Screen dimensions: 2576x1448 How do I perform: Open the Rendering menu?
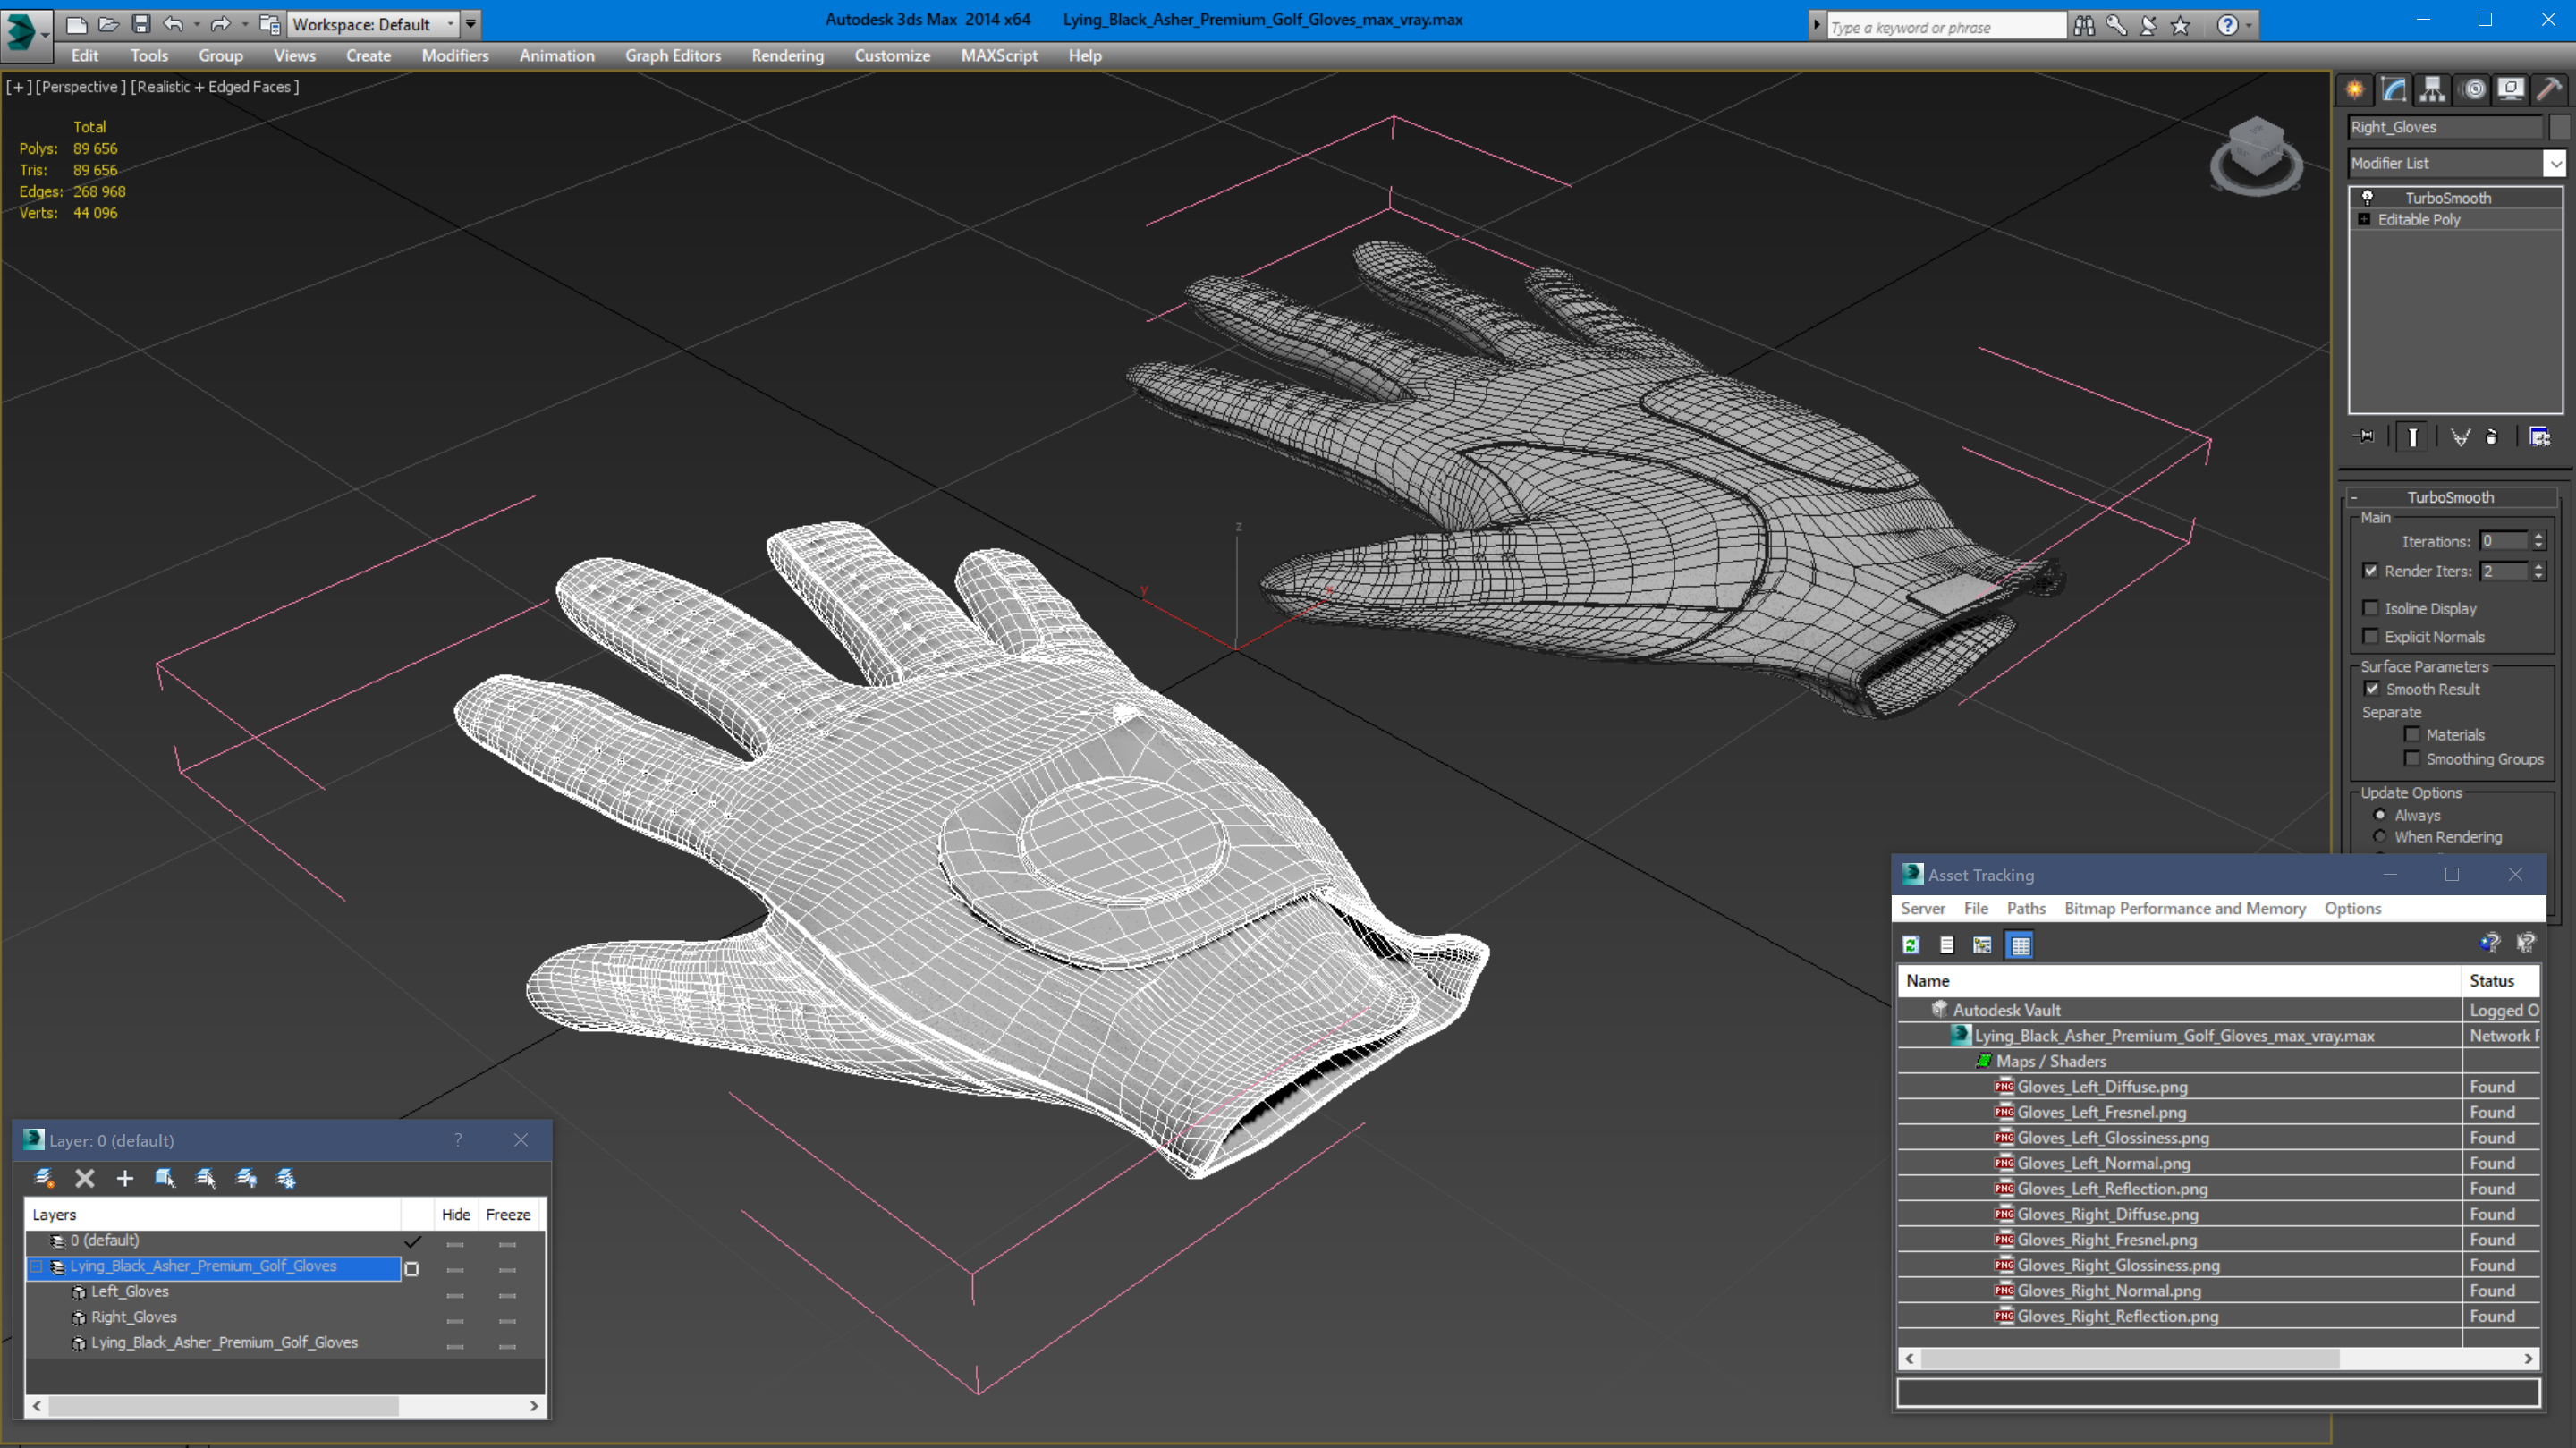(x=787, y=56)
